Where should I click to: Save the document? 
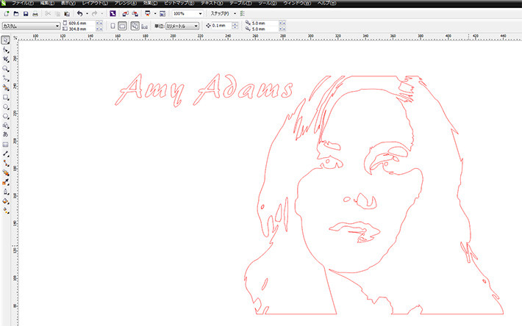26,14
